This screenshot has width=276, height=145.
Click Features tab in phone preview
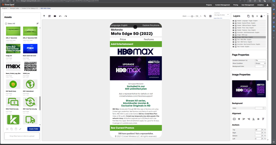149,39
